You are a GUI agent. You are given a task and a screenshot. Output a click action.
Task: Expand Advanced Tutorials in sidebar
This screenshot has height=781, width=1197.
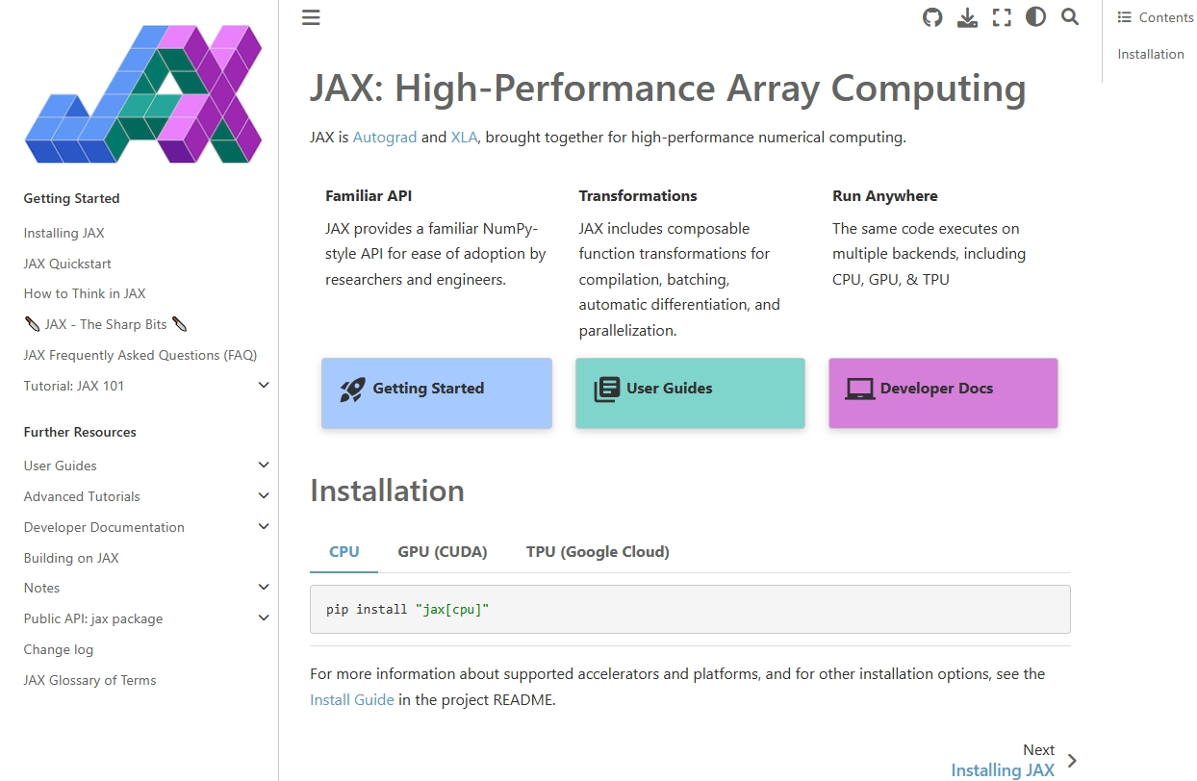(264, 496)
